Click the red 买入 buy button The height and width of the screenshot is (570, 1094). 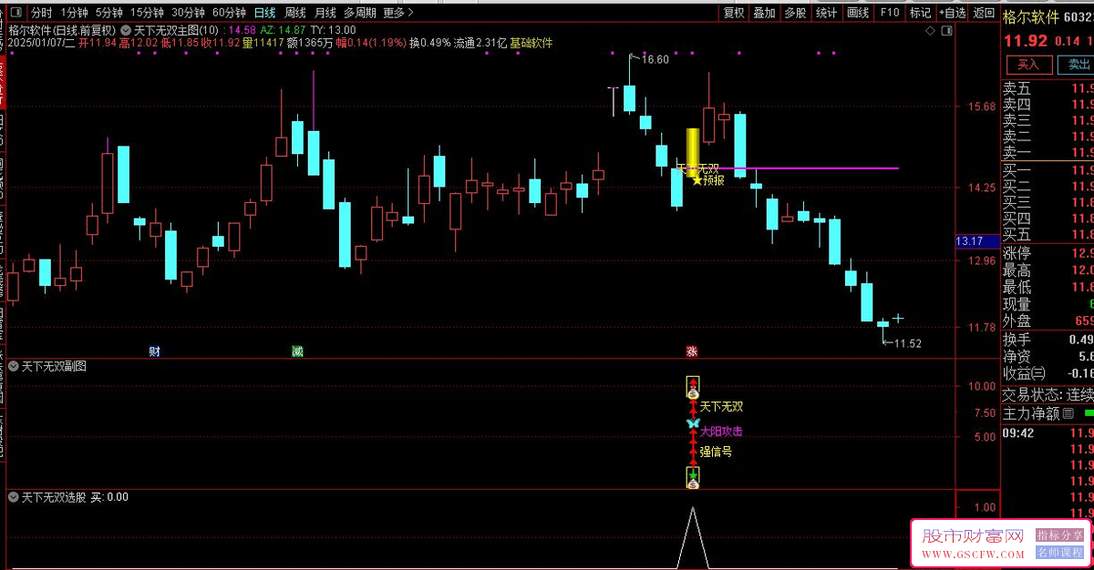tap(1028, 65)
